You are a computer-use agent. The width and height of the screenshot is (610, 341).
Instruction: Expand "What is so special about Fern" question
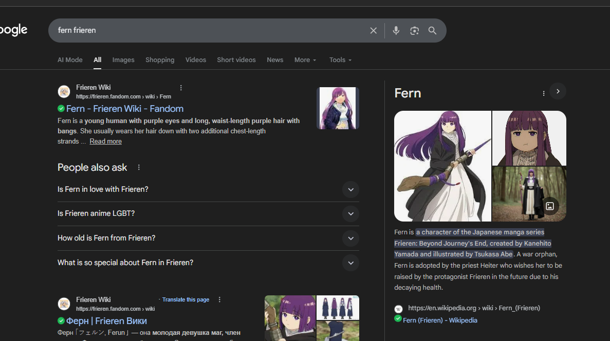[x=208, y=263]
